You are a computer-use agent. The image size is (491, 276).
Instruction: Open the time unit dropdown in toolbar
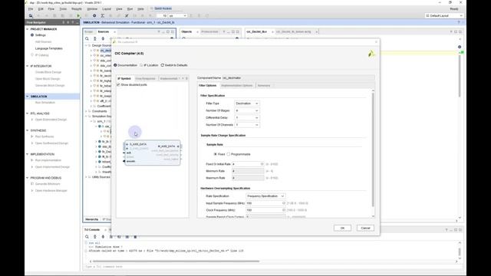177,15
